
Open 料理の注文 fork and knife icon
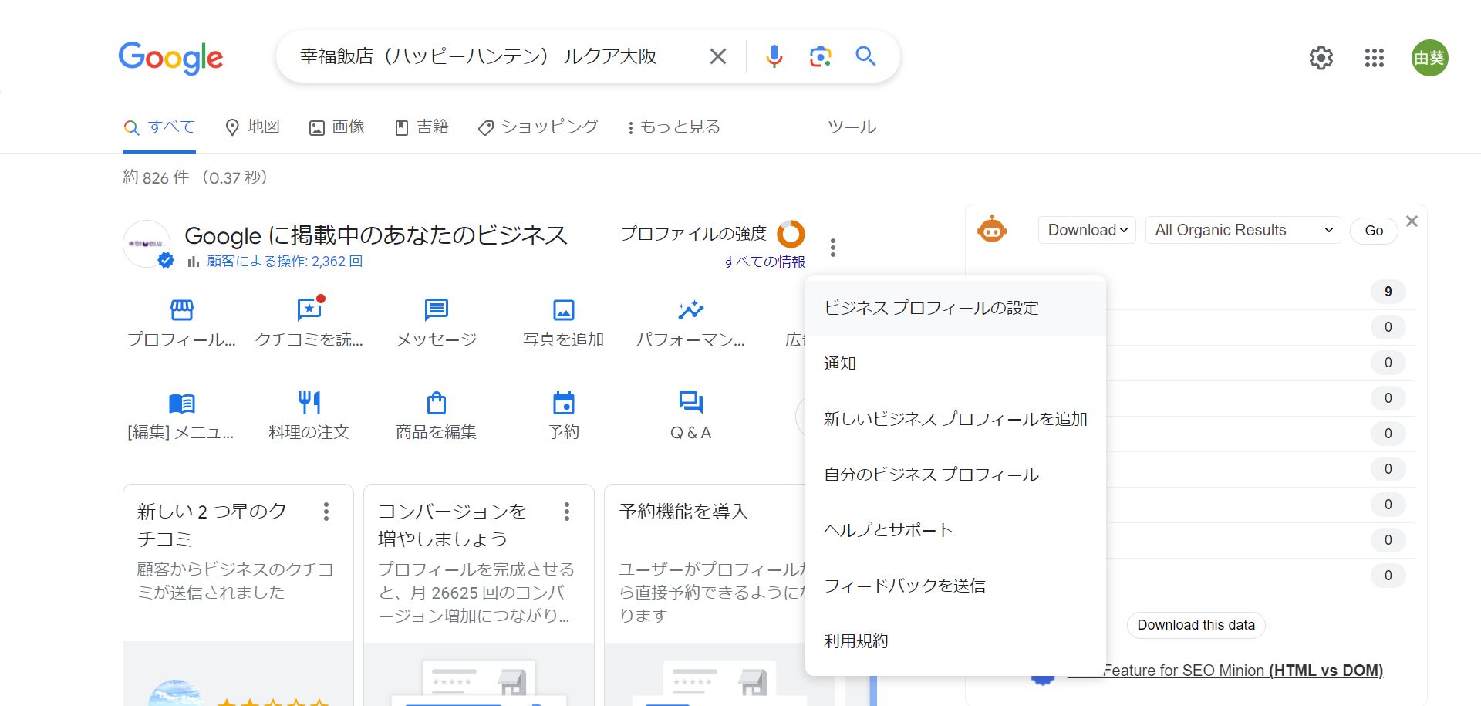tap(309, 403)
